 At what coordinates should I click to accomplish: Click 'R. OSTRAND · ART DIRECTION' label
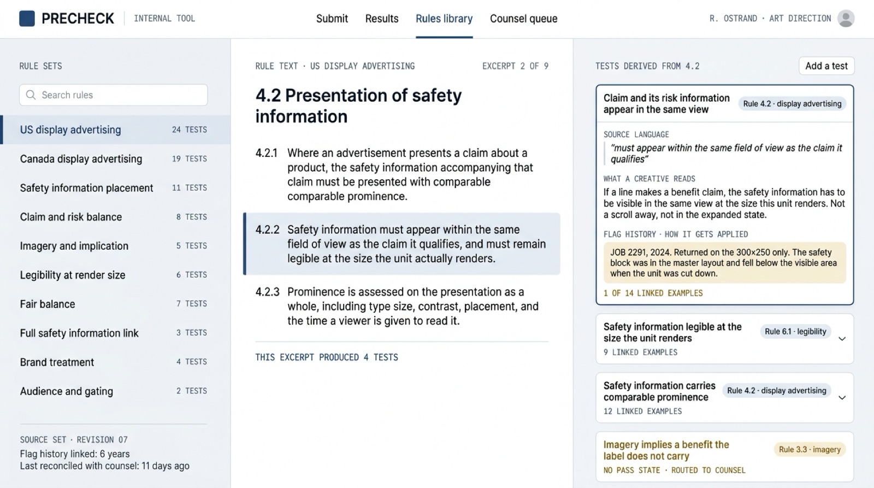770,19
